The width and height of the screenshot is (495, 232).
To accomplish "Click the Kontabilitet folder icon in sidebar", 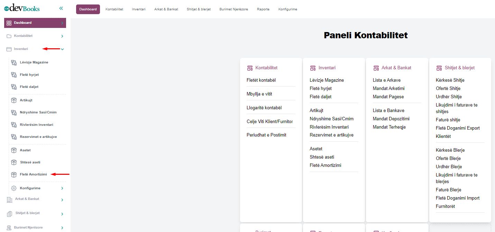I will (x=9, y=36).
